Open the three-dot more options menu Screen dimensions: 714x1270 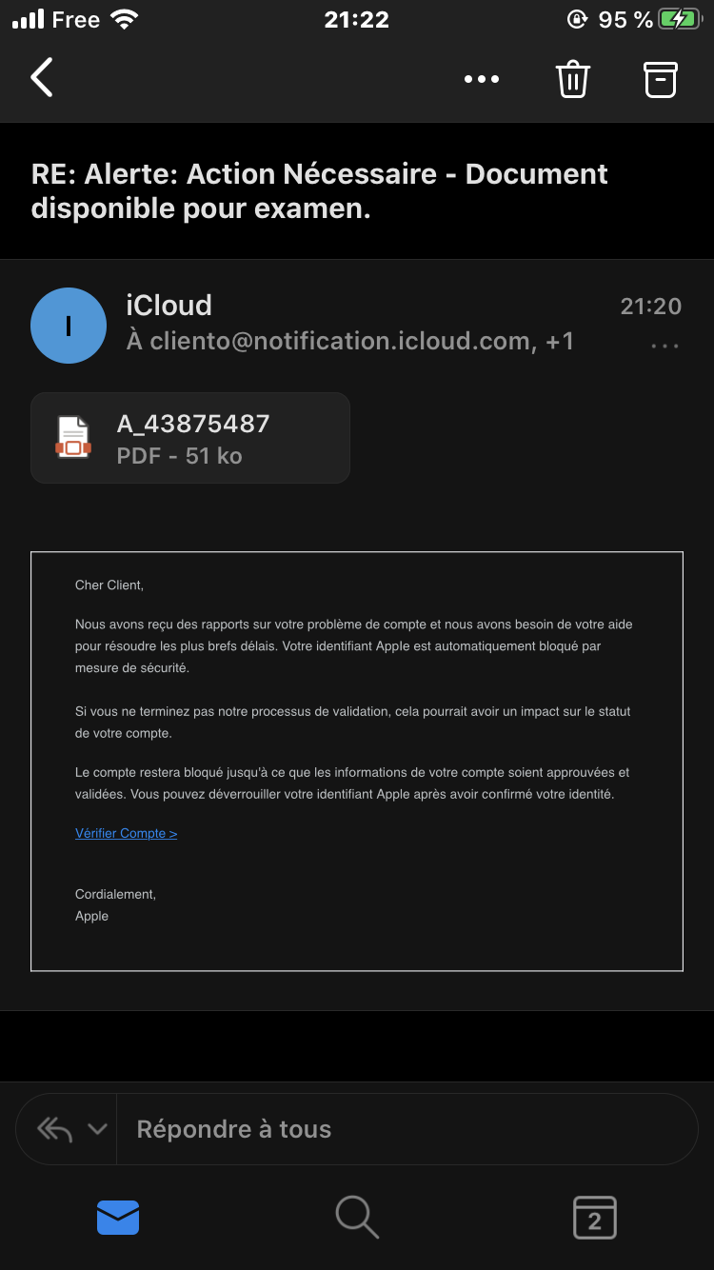[481, 79]
